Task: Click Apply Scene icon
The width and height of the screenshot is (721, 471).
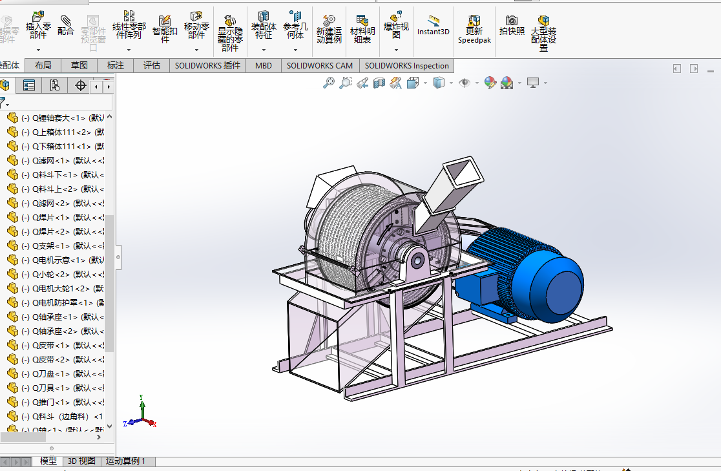Action: [507, 83]
